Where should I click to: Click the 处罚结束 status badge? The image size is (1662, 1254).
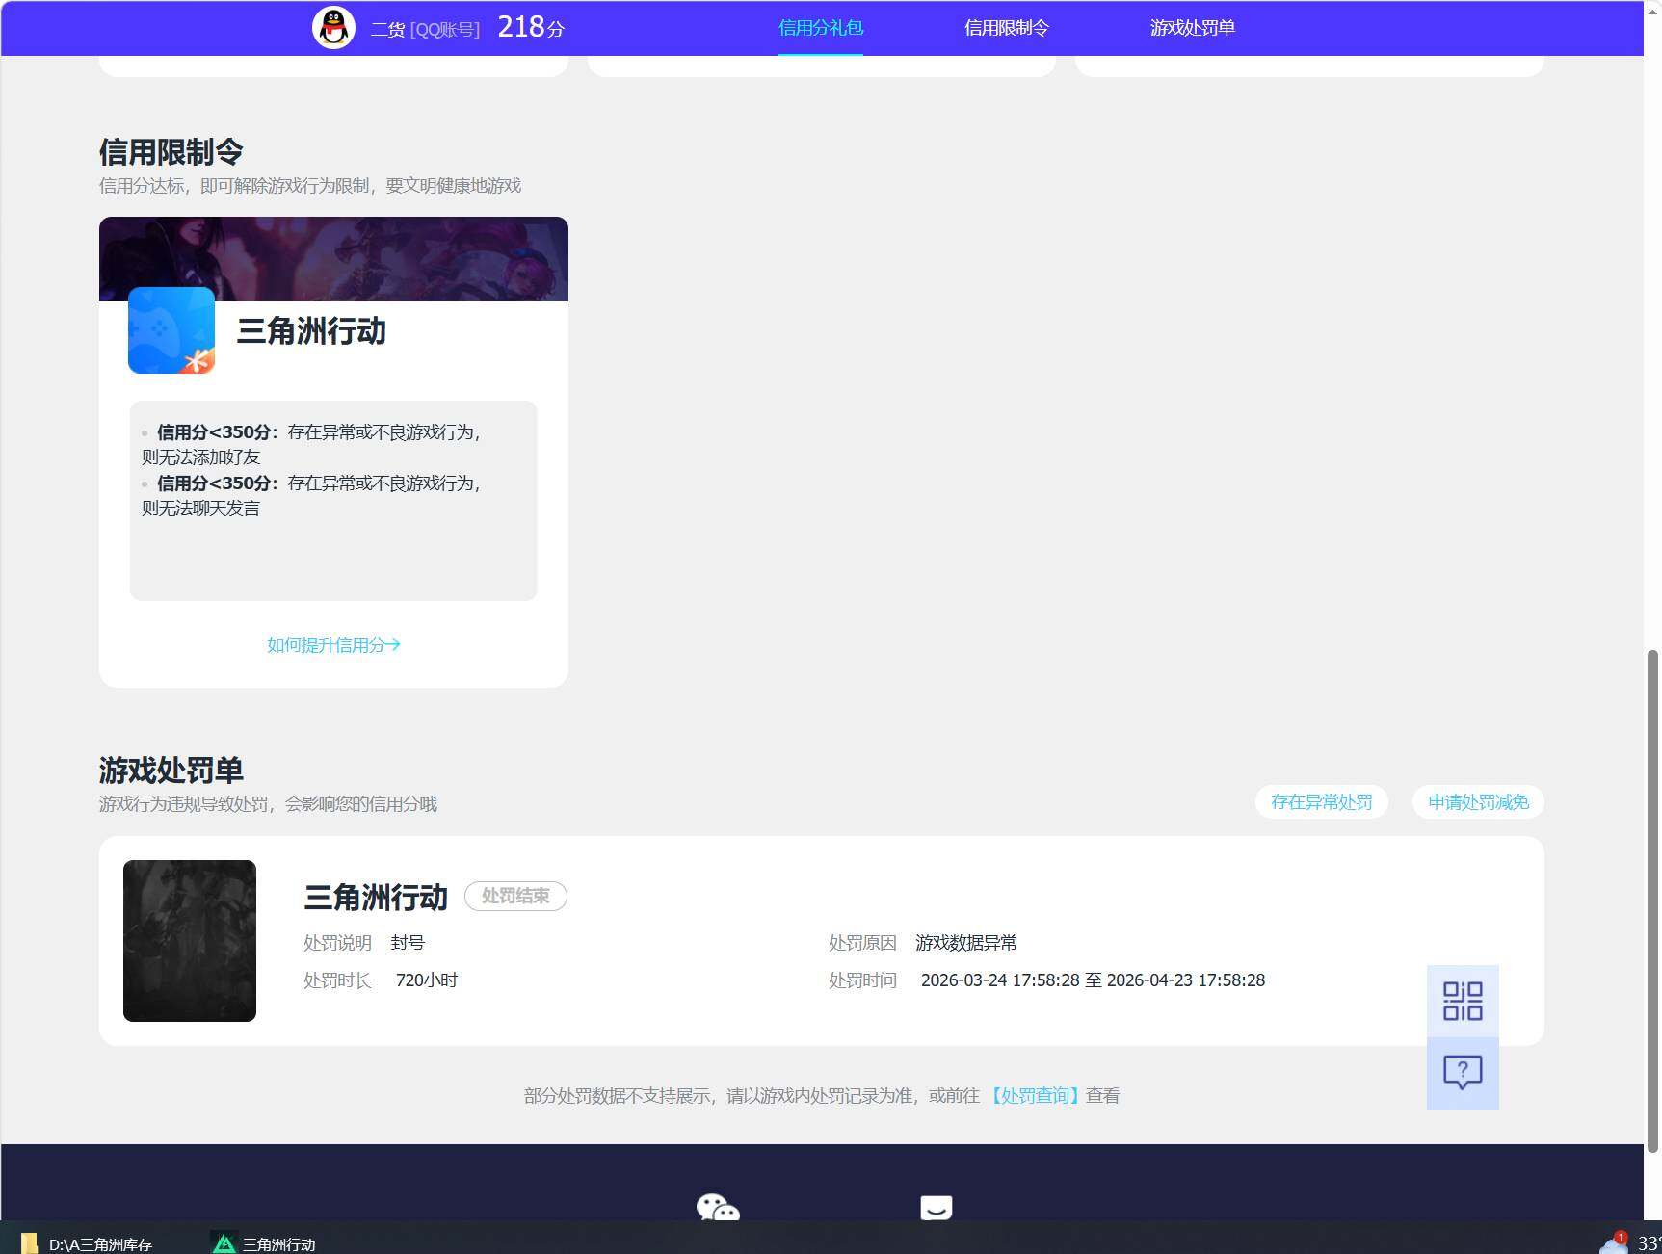(x=515, y=896)
